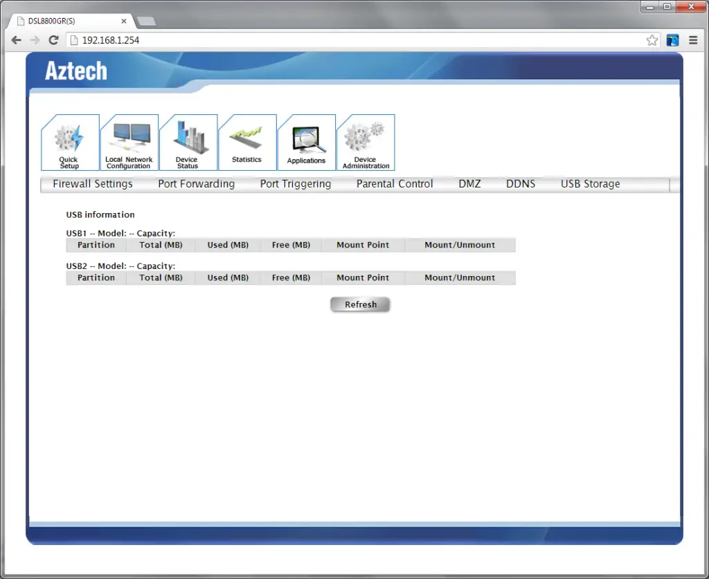This screenshot has height=579, width=709.
Task: Minimize the browser window
Action: point(649,7)
